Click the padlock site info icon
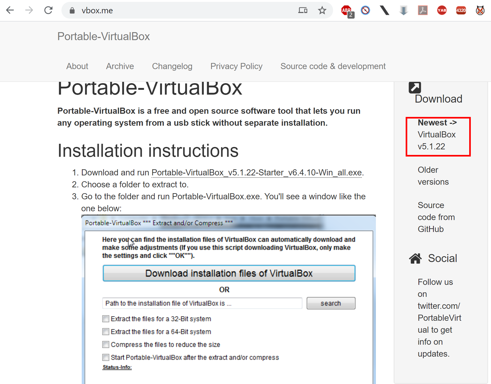This screenshot has width=491, height=384. coord(72,10)
